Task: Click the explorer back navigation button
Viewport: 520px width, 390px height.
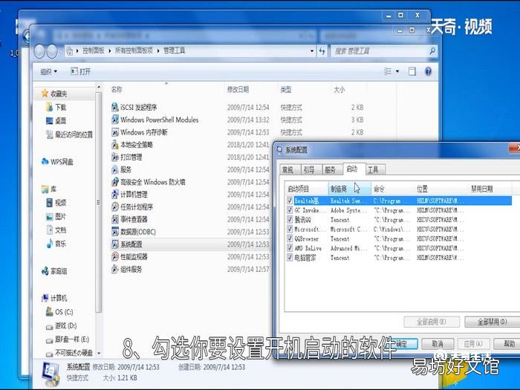Action: [x=39, y=51]
